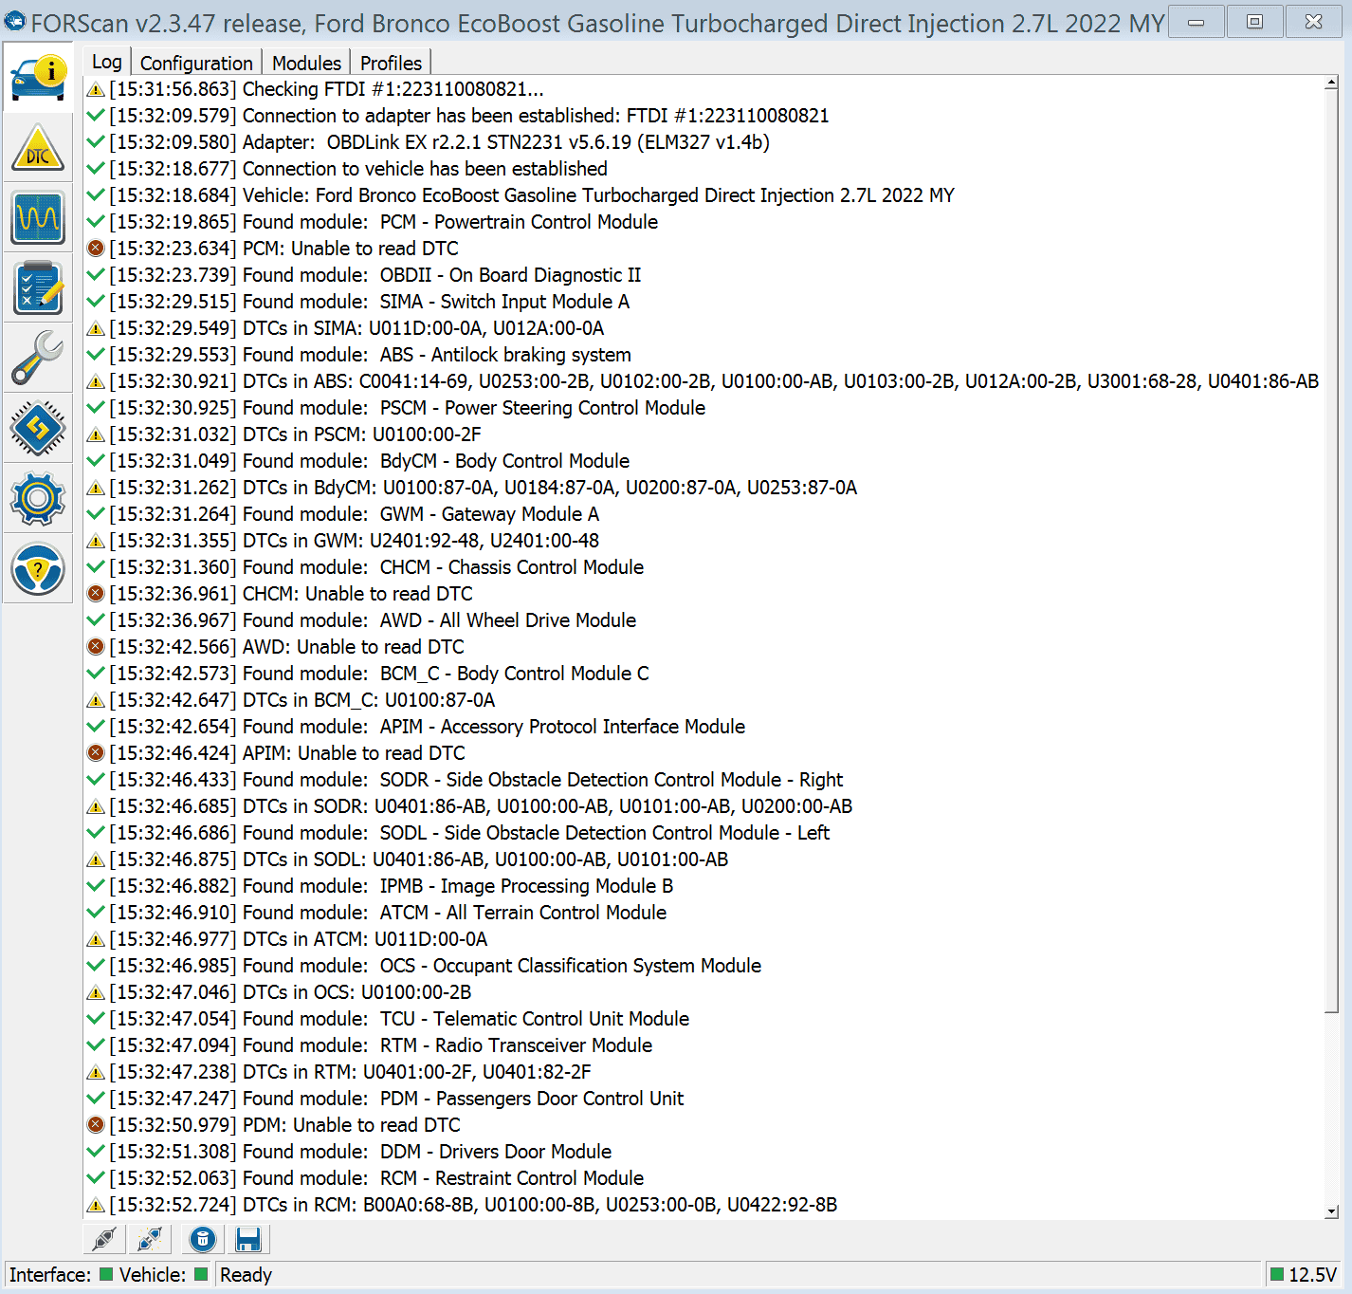Open the Oscilloscope live data section
1352x1294 pixels.
click(38, 218)
